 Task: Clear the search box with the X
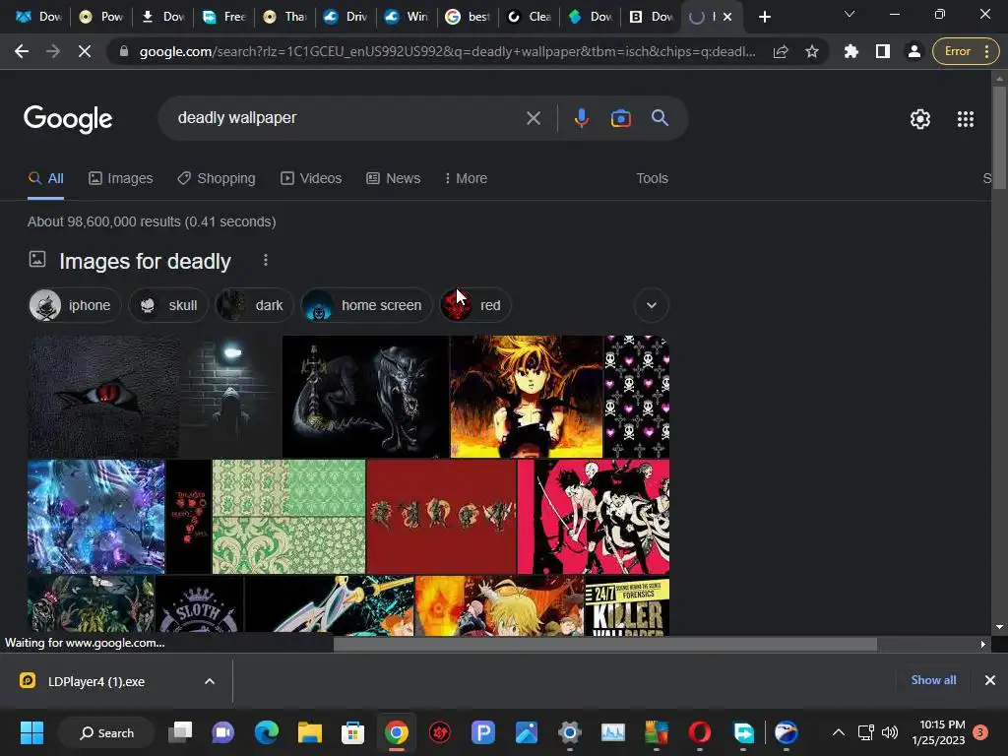(533, 118)
